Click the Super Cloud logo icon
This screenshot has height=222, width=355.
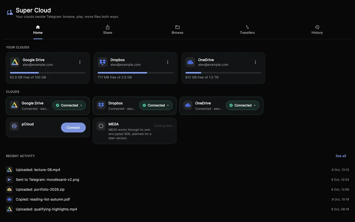point(10,13)
